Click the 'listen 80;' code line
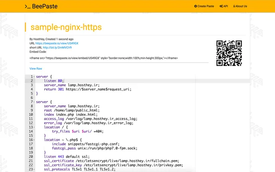Viewport: 275px width, 172px height. [x=54, y=81]
